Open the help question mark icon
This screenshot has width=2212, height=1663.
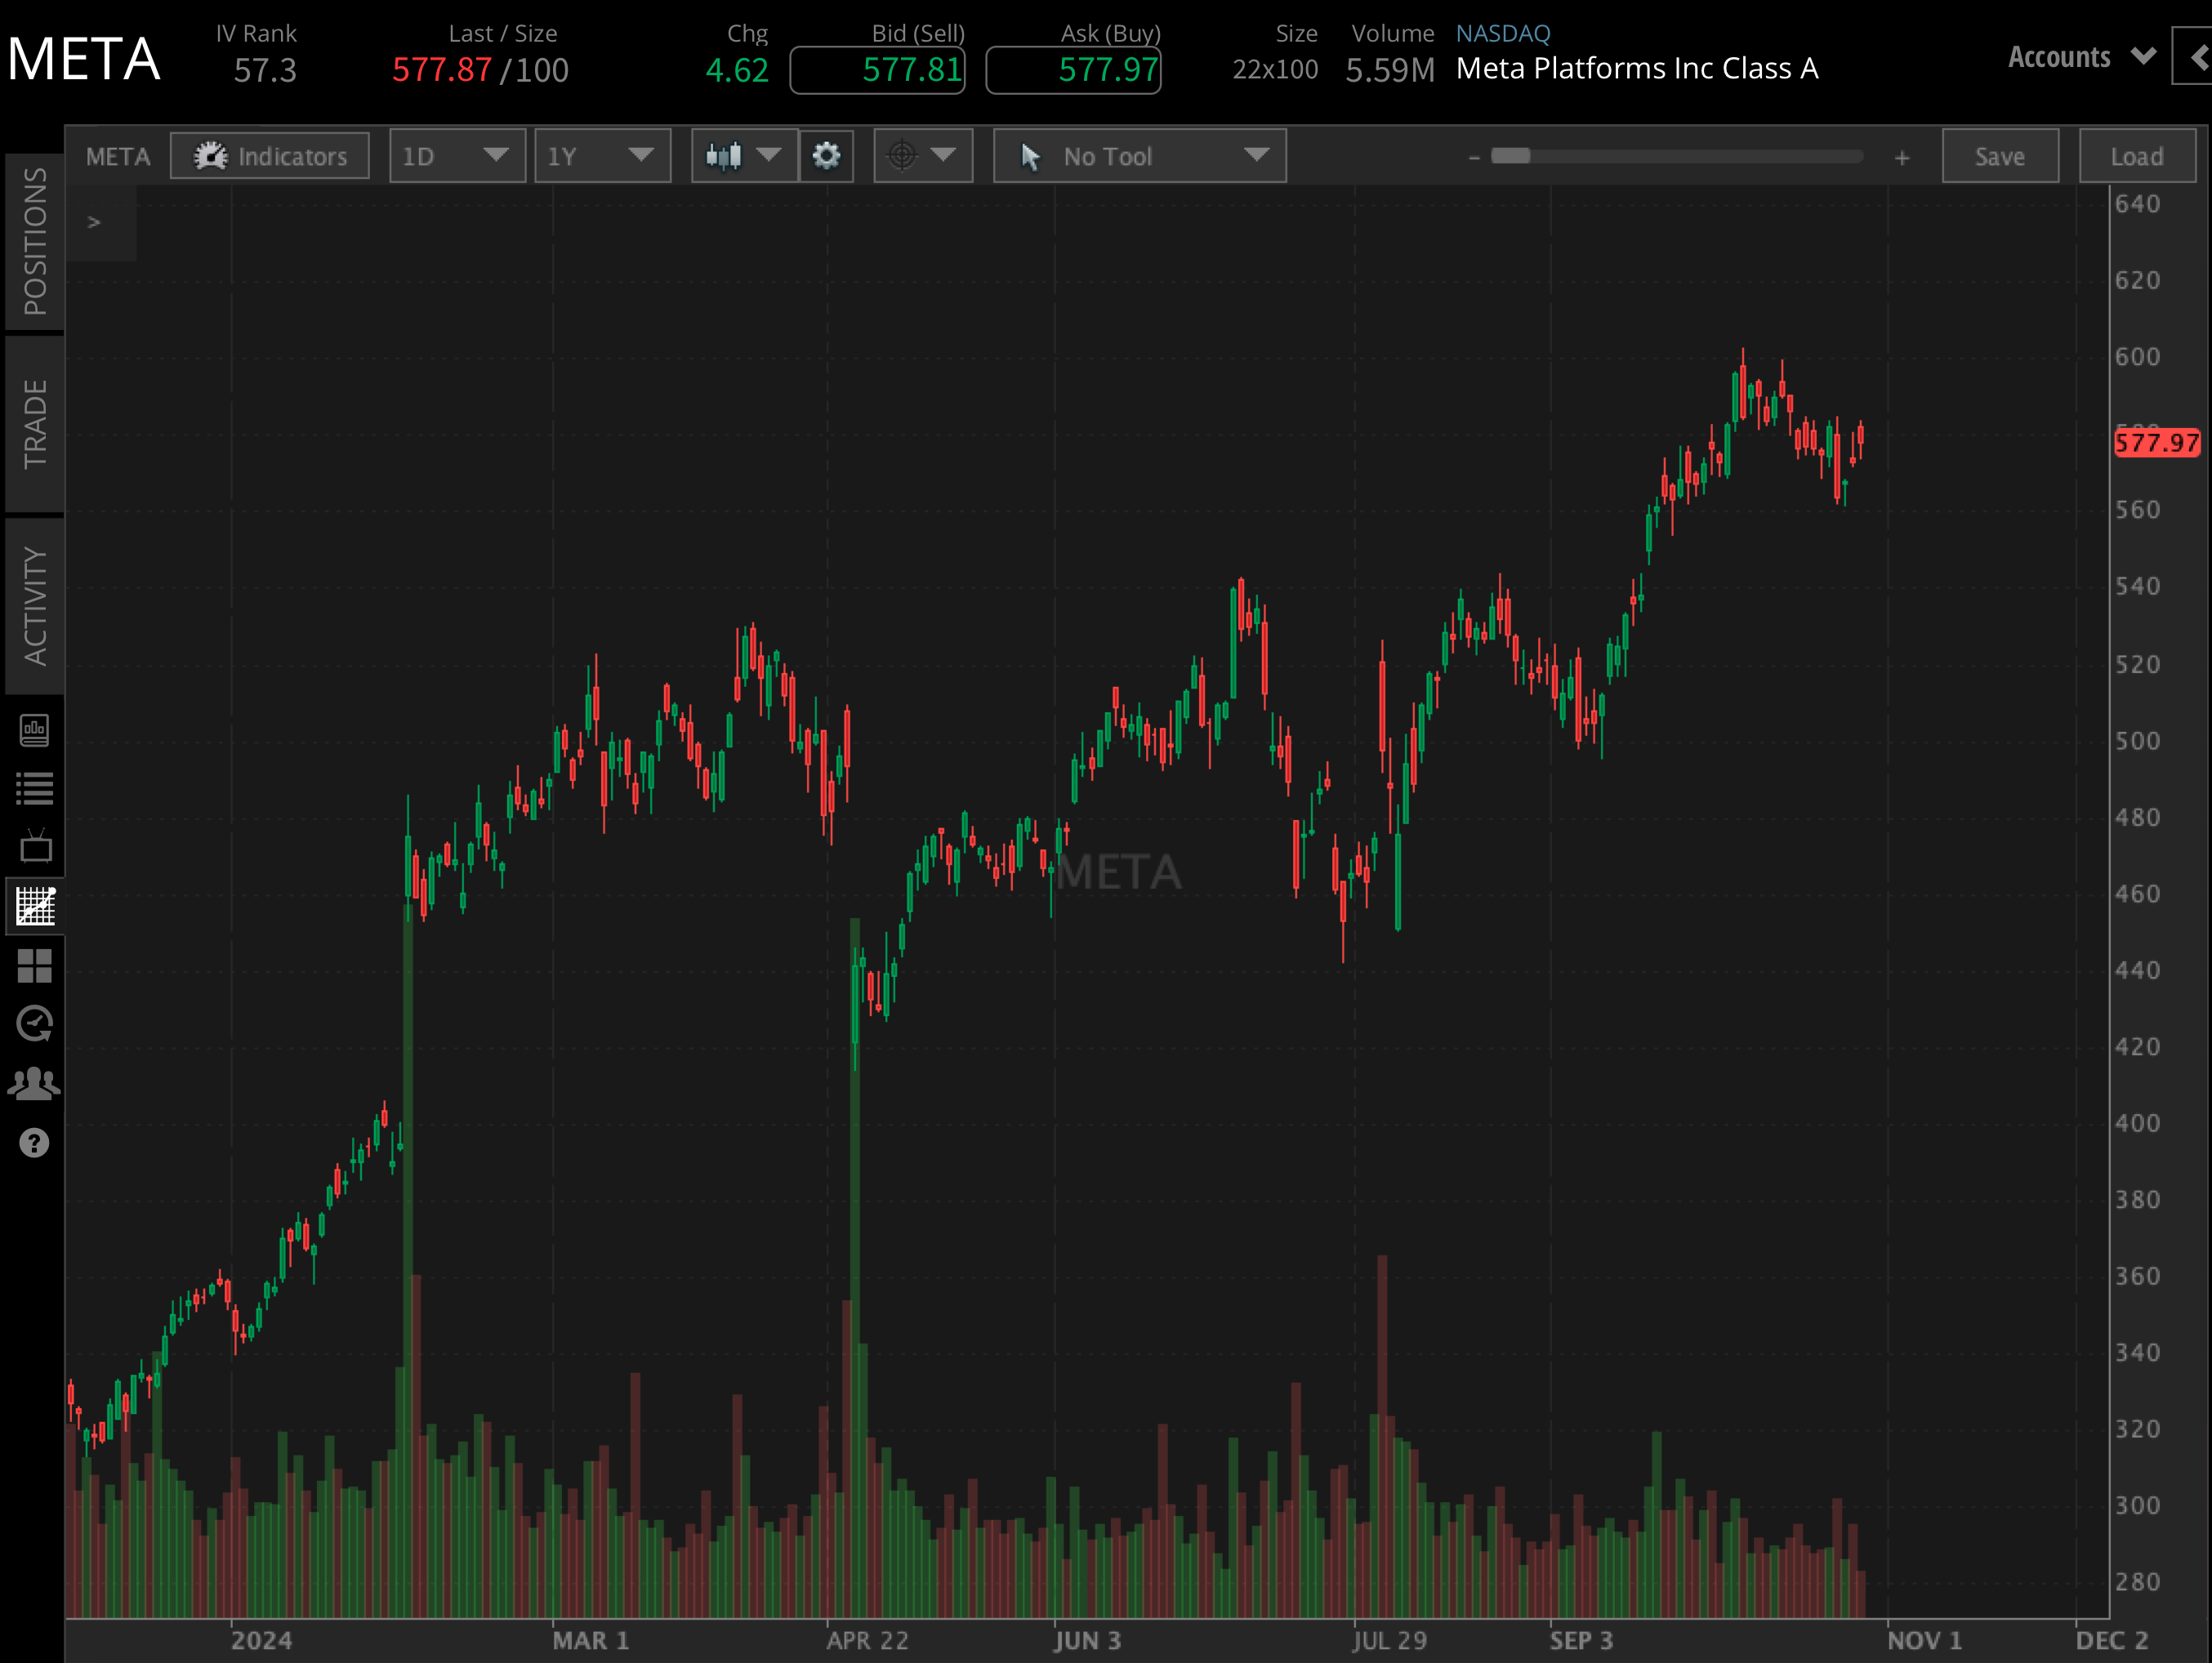[35, 1142]
